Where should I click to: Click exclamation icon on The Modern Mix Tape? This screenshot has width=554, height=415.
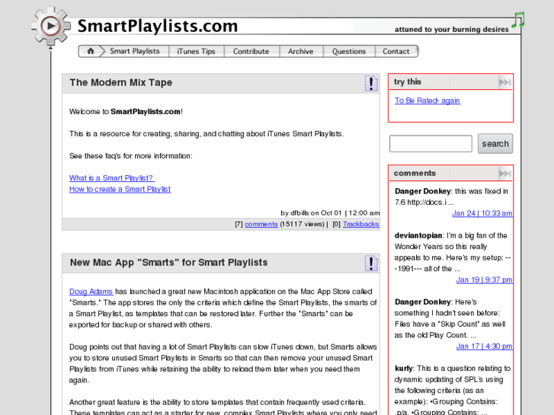point(371,84)
